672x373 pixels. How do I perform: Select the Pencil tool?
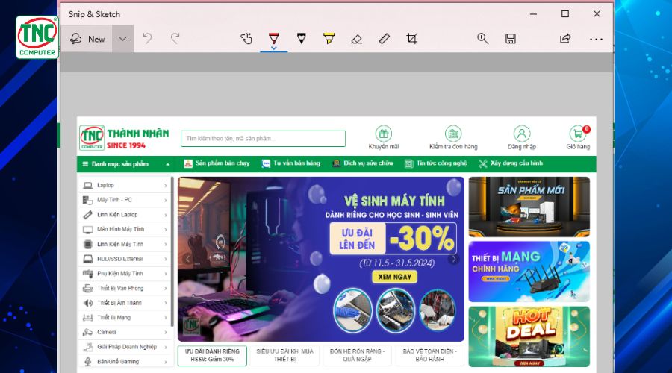[302, 39]
